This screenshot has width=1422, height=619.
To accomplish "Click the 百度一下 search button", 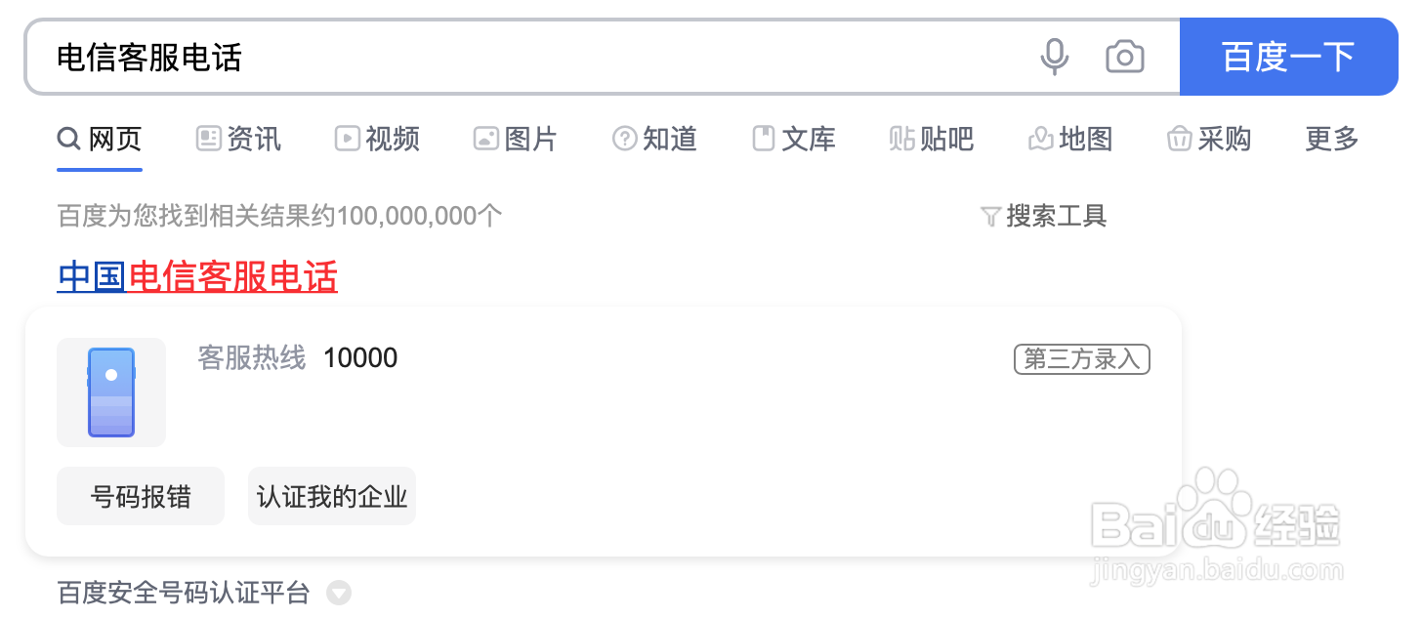I will click(1288, 57).
